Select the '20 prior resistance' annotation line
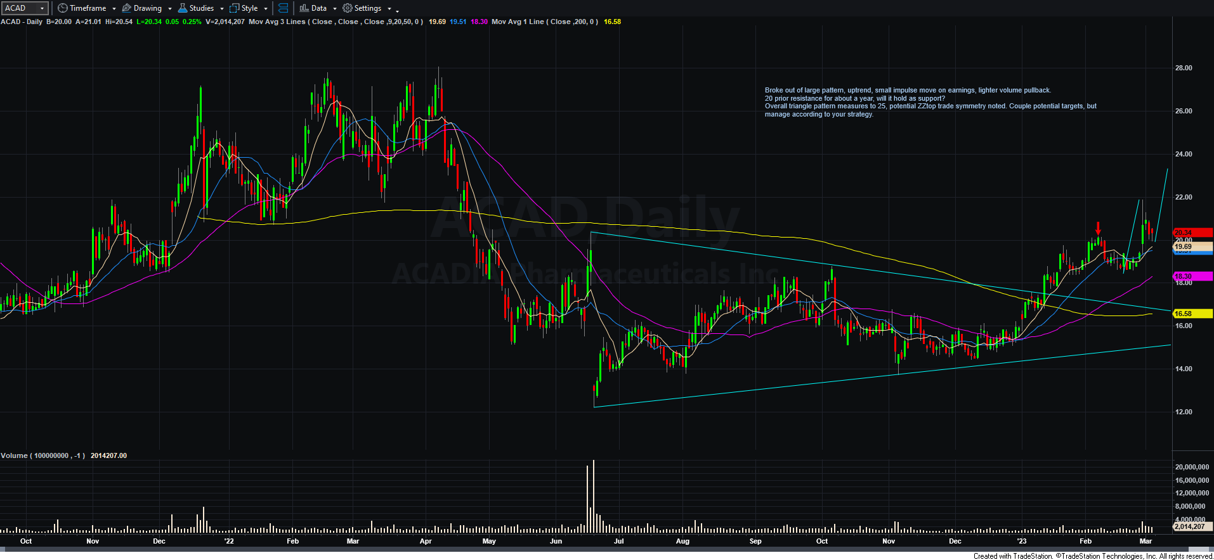 (x=854, y=98)
